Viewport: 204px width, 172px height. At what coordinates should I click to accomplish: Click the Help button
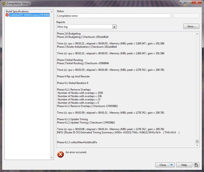point(184,165)
